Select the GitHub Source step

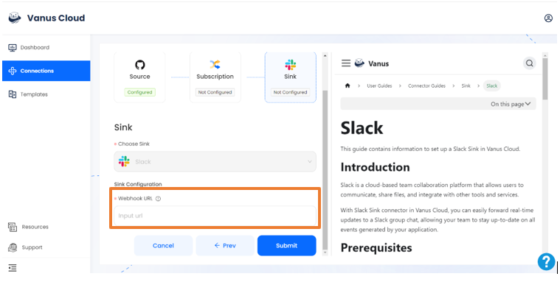click(139, 77)
